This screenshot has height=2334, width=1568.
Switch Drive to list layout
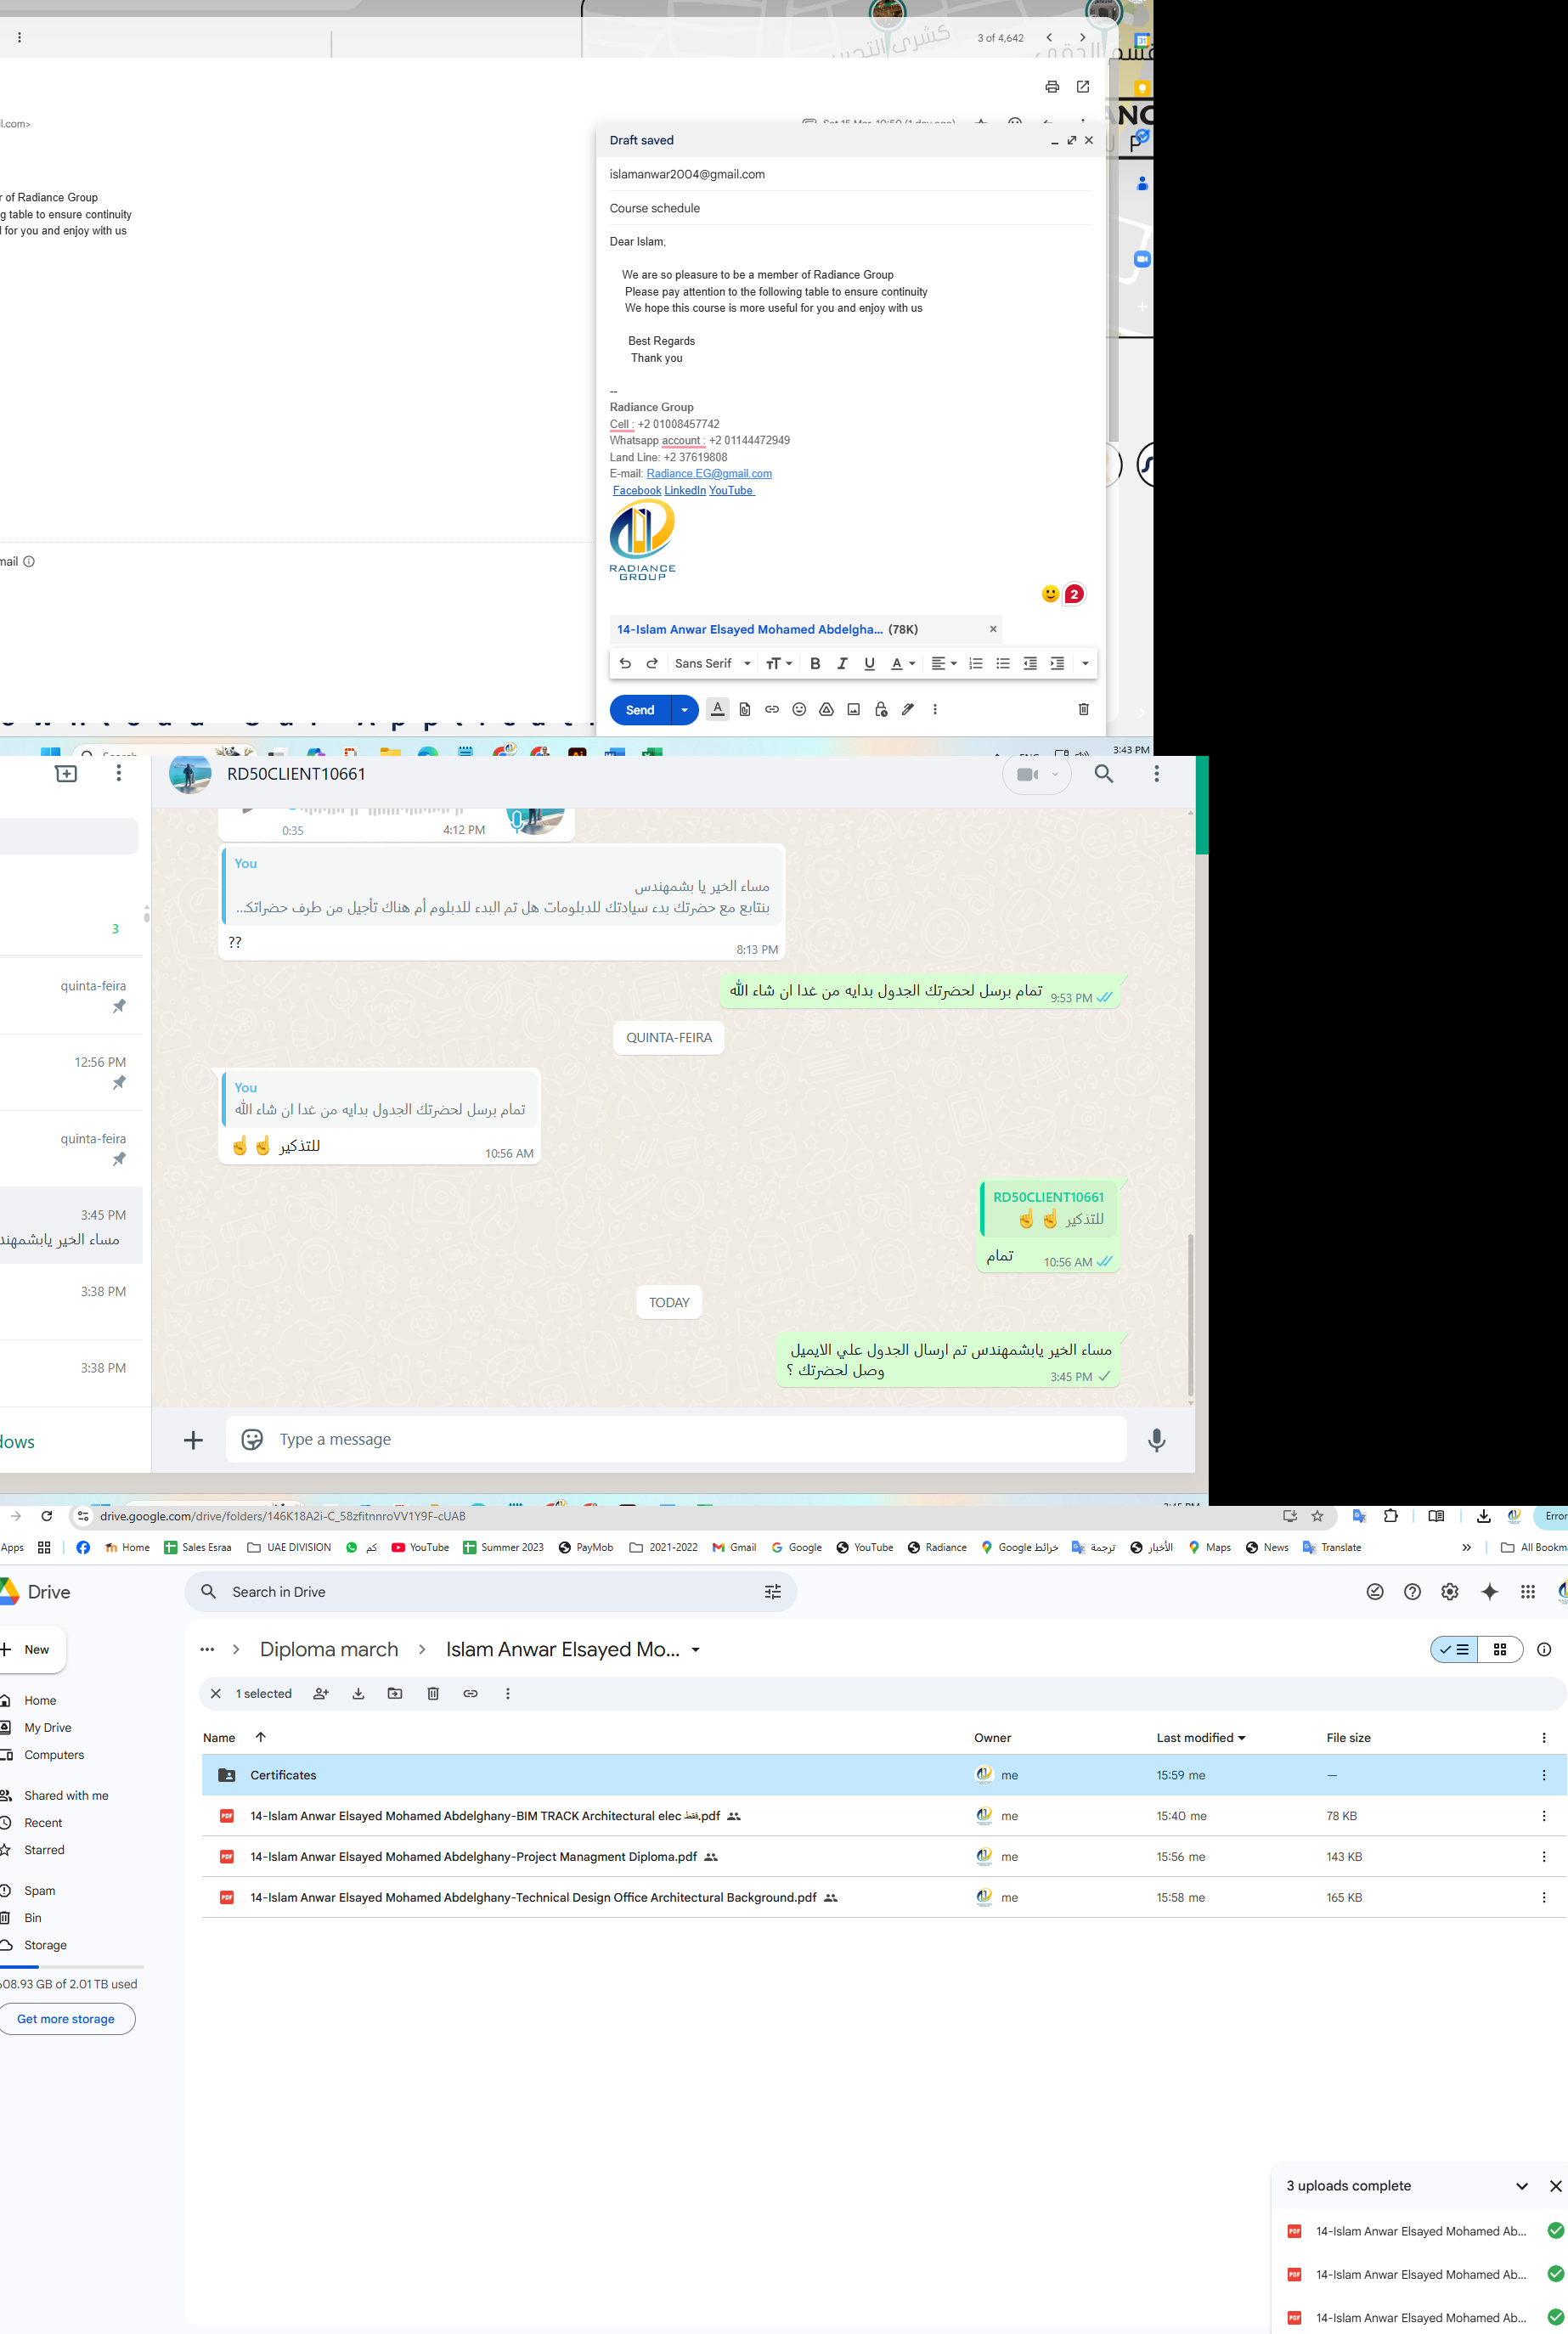(x=1455, y=1650)
